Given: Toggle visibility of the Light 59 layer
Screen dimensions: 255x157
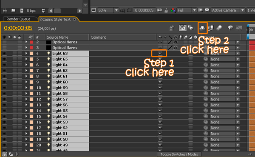Looking at the screenshot, I should pyautogui.click(x=4, y=88).
